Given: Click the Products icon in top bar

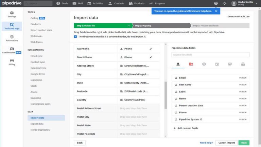Looking at the screenshot, I should coord(130,3).
